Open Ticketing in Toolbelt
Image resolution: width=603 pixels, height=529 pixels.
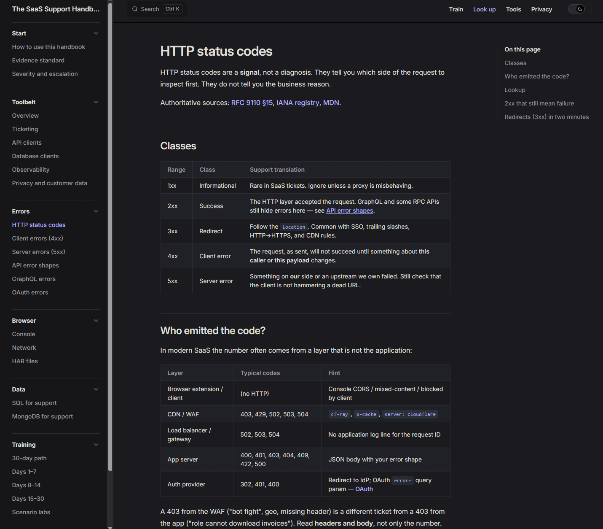[x=25, y=129]
